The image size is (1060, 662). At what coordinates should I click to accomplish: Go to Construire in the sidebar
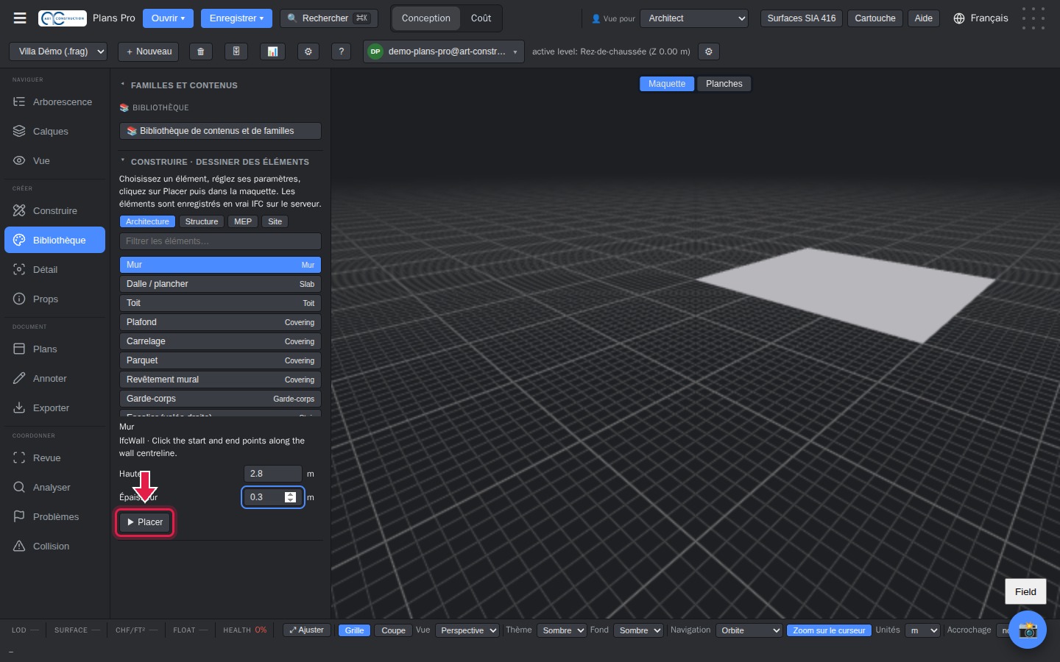click(54, 211)
